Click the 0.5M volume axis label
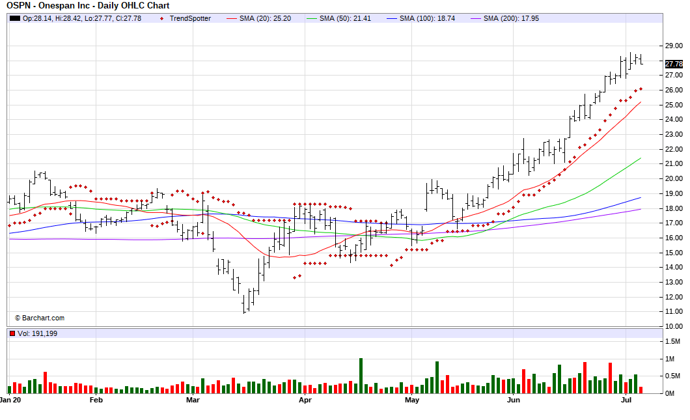 pos(672,376)
